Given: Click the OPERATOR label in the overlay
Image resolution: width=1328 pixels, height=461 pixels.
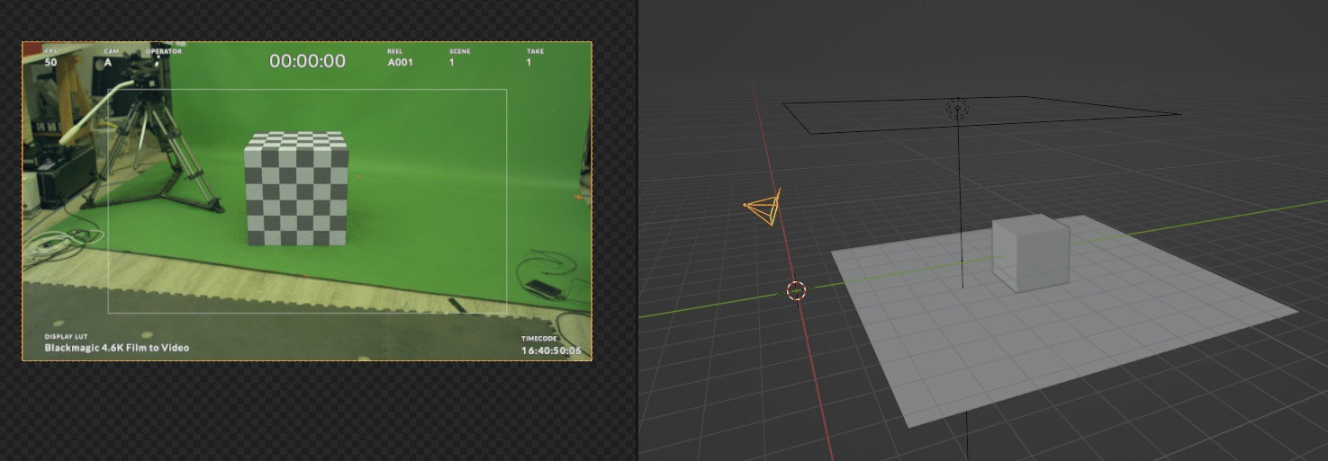Looking at the screenshot, I should point(164,52).
